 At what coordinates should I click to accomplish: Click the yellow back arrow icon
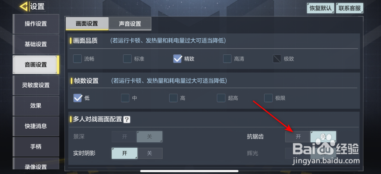24,7
